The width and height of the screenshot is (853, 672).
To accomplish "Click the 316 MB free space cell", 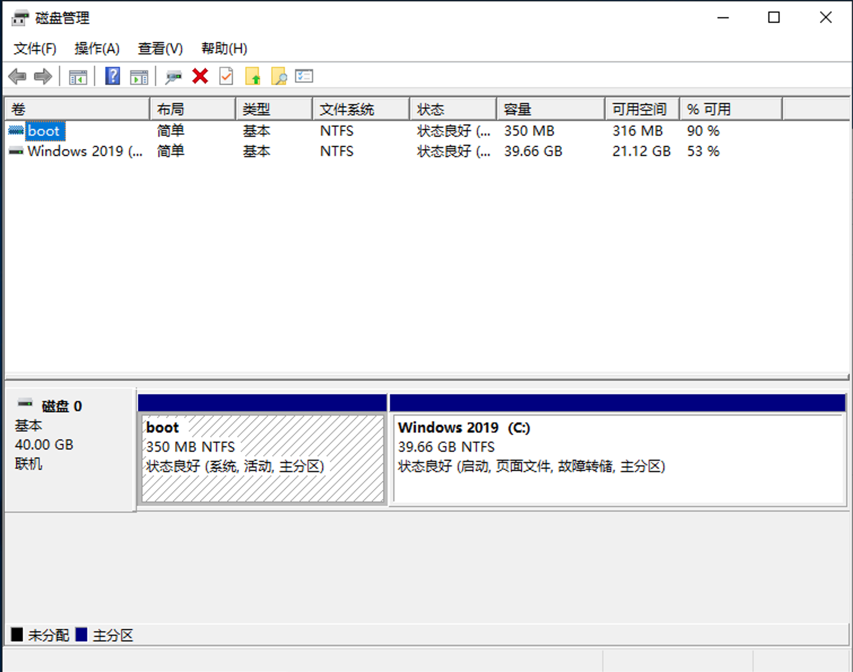I will 637,131.
